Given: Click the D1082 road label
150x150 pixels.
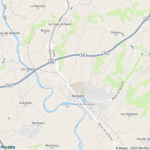Looking at the screenshot, I should tap(54, 53).
